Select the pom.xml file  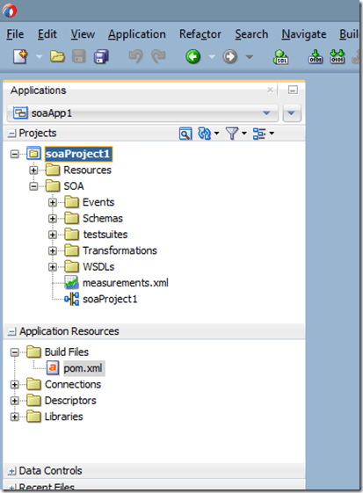coord(83,368)
